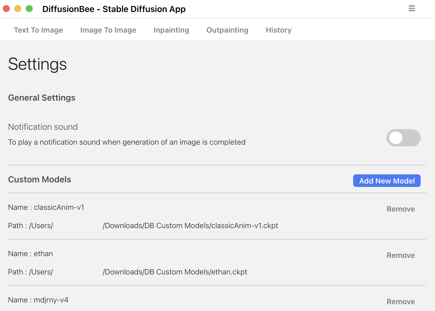Click the Settings page title
This screenshot has width=435, height=311.
pyautogui.click(x=37, y=64)
